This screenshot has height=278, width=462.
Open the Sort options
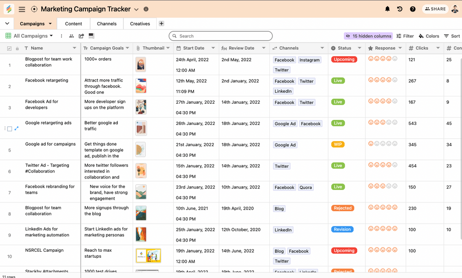pyautogui.click(x=451, y=35)
